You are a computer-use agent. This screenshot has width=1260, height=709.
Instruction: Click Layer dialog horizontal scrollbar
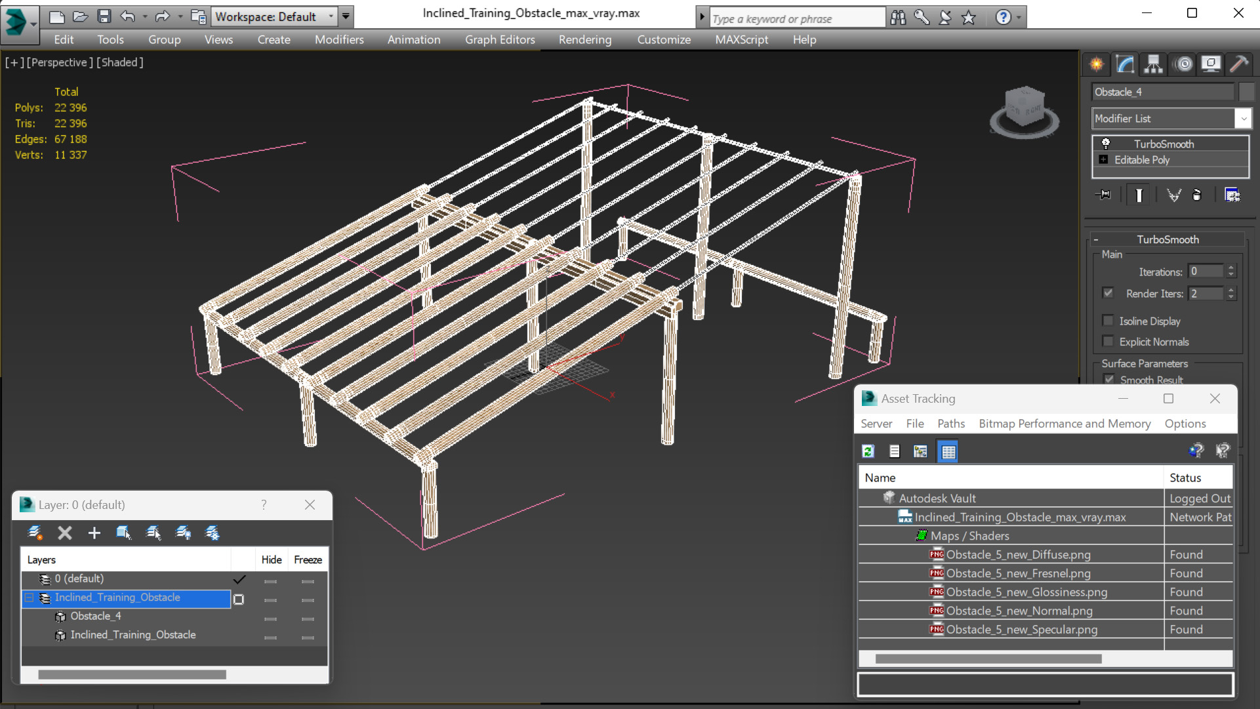132,674
